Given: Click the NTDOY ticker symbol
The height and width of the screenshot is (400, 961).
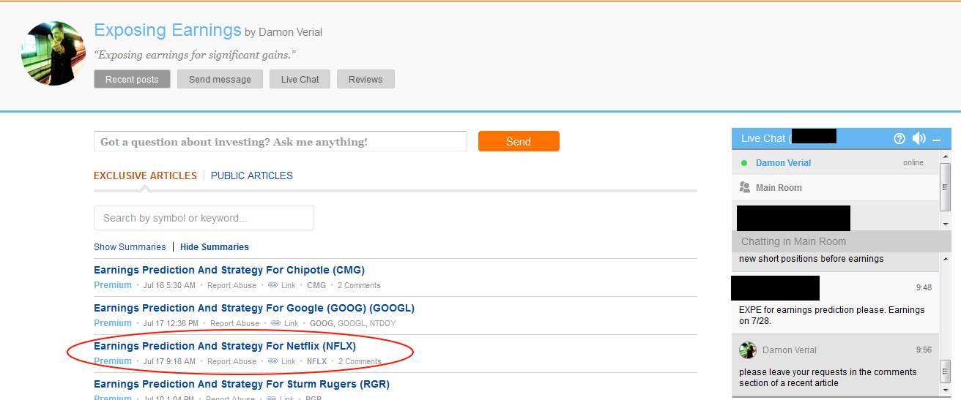Looking at the screenshot, I should click(383, 323).
